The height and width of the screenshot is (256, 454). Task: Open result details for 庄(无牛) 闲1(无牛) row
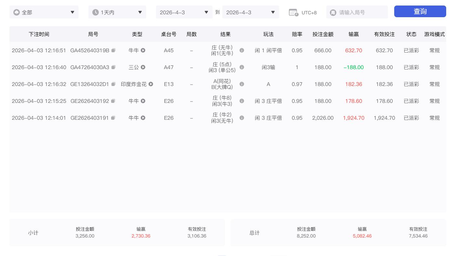click(x=241, y=50)
